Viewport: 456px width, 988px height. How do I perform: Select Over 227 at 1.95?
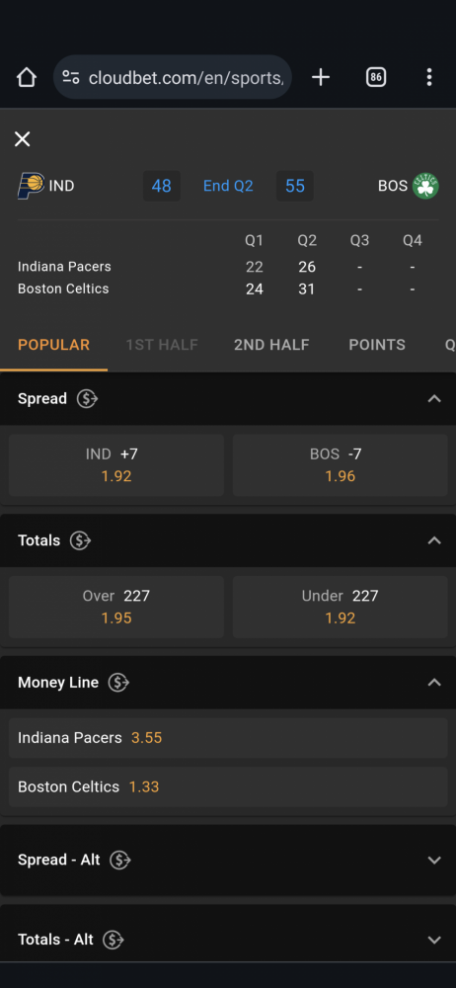click(116, 607)
